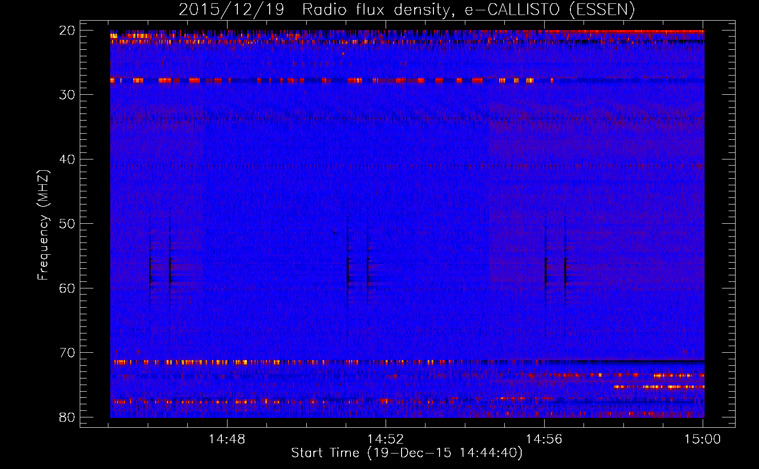The width and height of the screenshot is (759, 469).
Task: Select the '30' frequency tick label
Action: pyautogui.click(x=68, y=95)
